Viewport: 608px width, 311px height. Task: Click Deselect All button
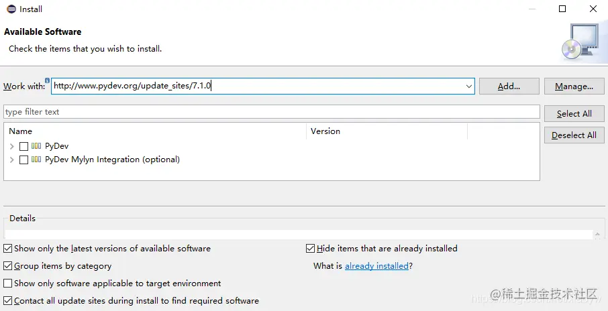click(574, 135)
